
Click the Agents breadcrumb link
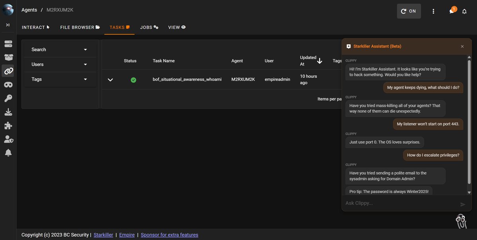pyautogui.click(x=29, y=10)
